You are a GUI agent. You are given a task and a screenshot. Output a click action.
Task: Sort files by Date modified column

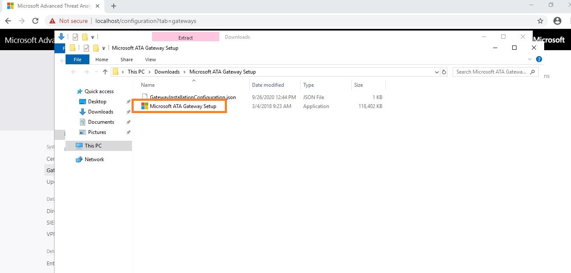click(268, 85)
